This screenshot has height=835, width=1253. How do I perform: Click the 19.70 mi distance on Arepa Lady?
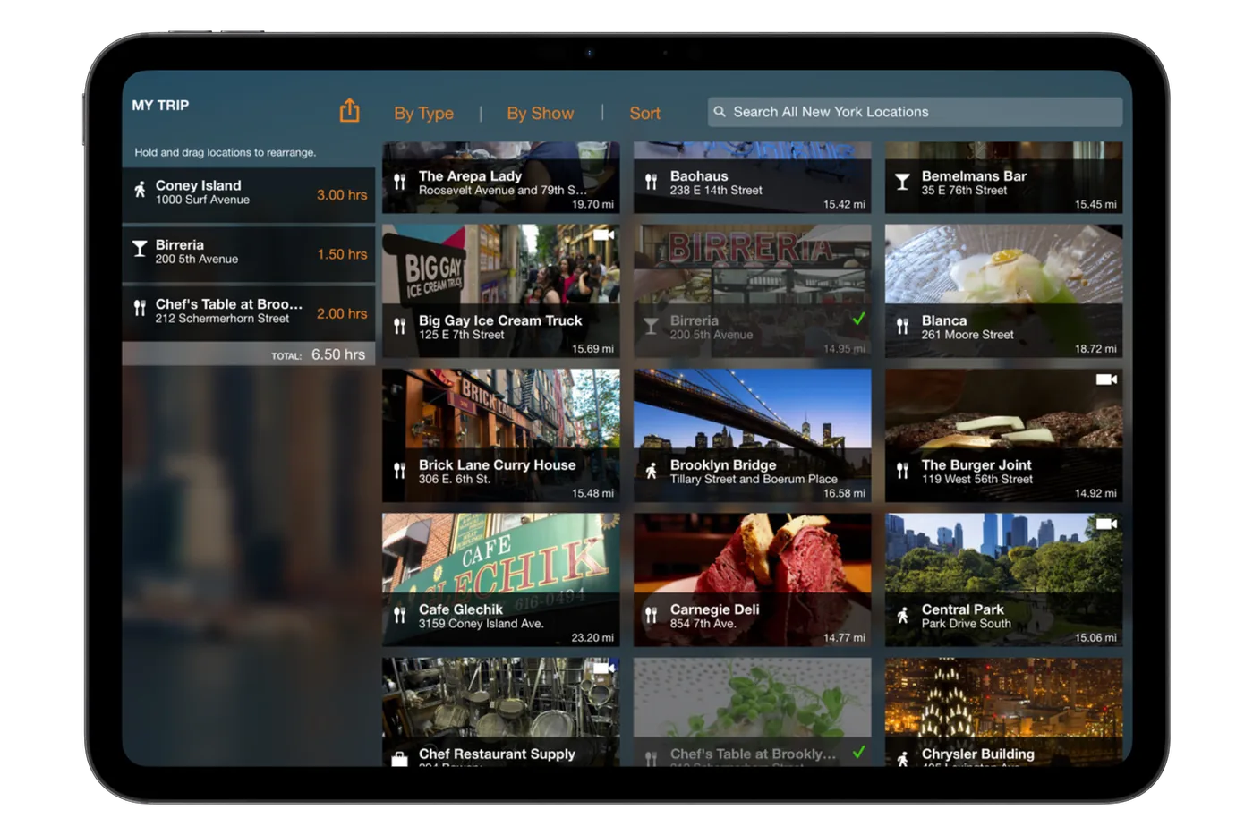(592, 204)
